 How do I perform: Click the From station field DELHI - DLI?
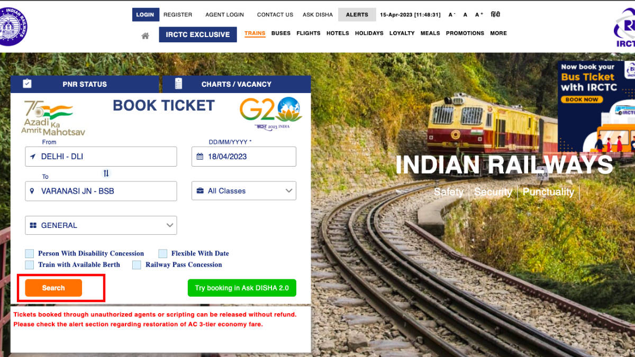coord(101,157)
